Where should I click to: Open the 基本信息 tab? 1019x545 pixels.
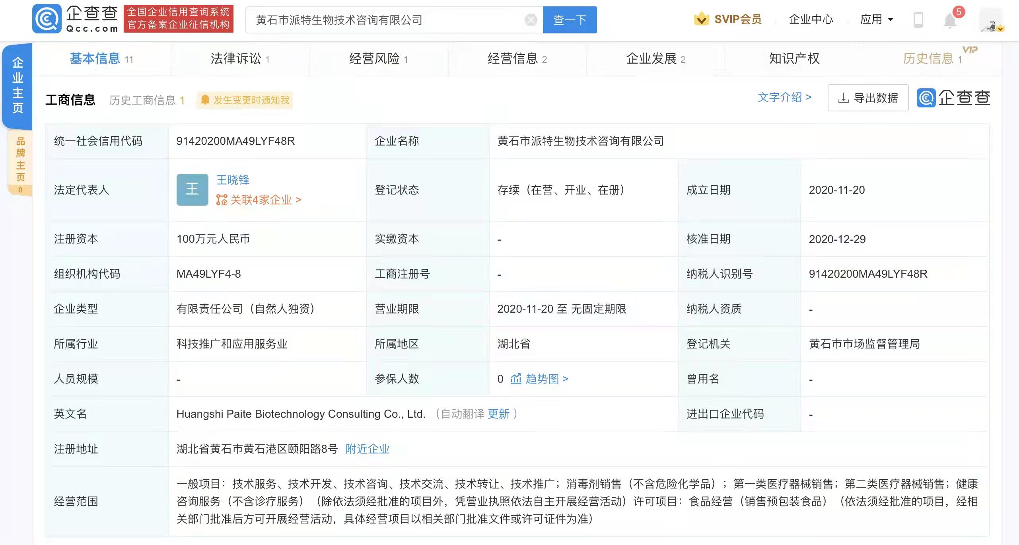(101, 59)
